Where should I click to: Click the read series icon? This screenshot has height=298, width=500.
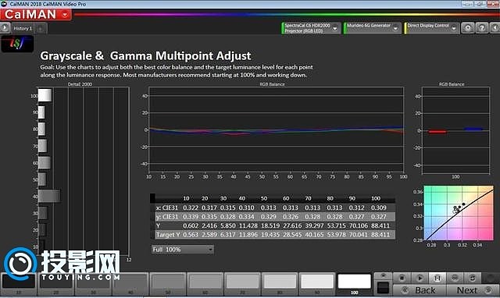click(437, 278)
